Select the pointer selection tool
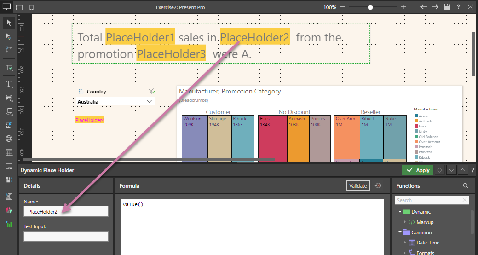Screen dimensions: 478x255 pyautogui.click(x=9, y=23)
